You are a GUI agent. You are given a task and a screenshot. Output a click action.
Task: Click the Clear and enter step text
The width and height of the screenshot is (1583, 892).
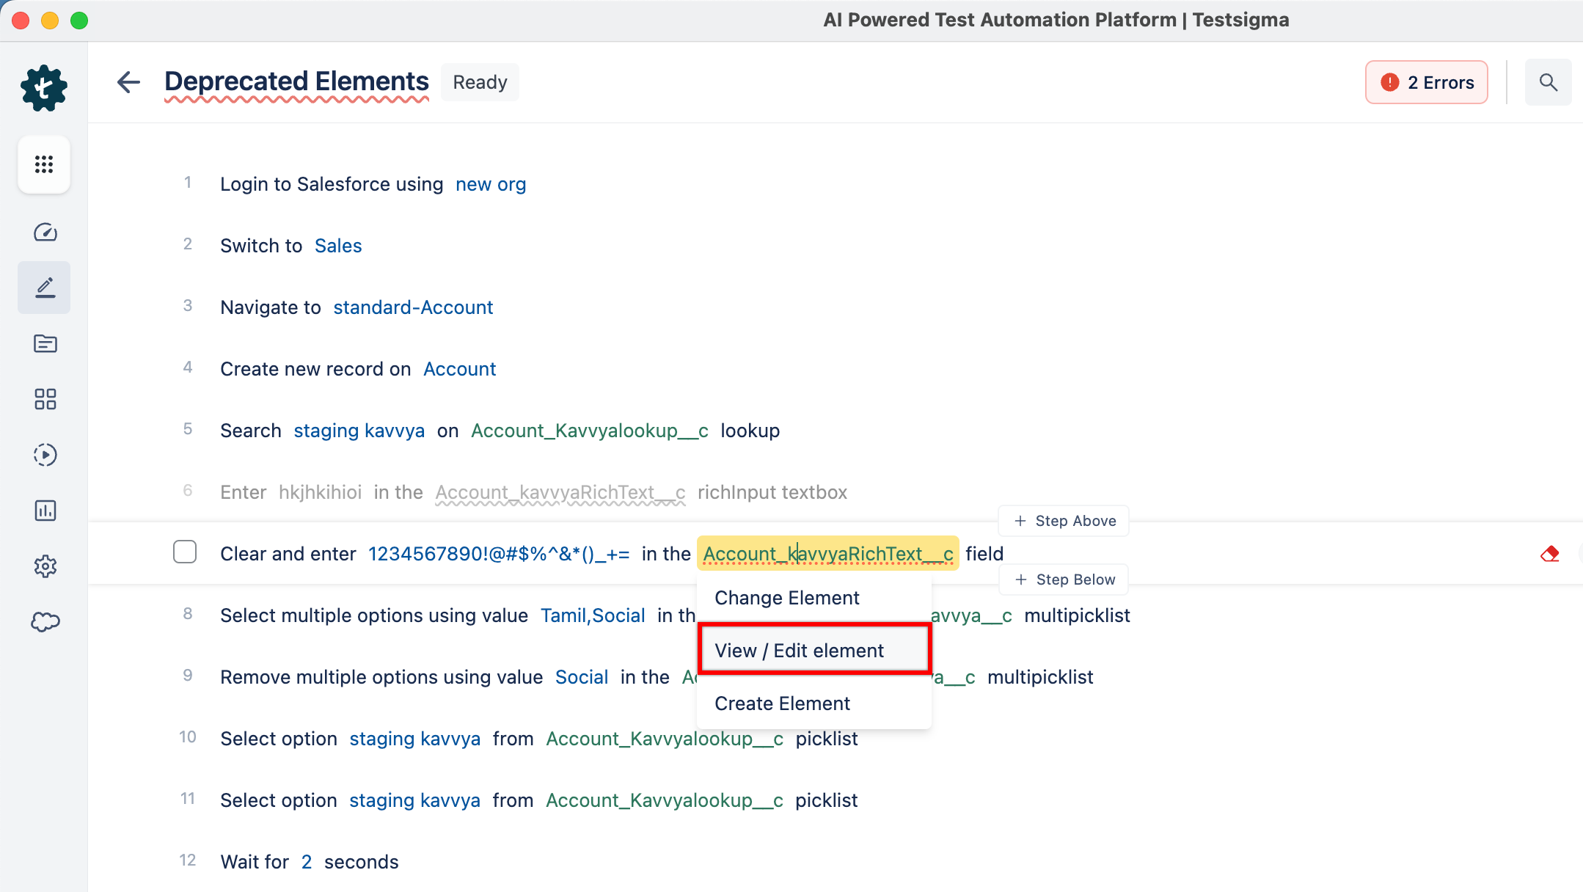click(288, 554)
